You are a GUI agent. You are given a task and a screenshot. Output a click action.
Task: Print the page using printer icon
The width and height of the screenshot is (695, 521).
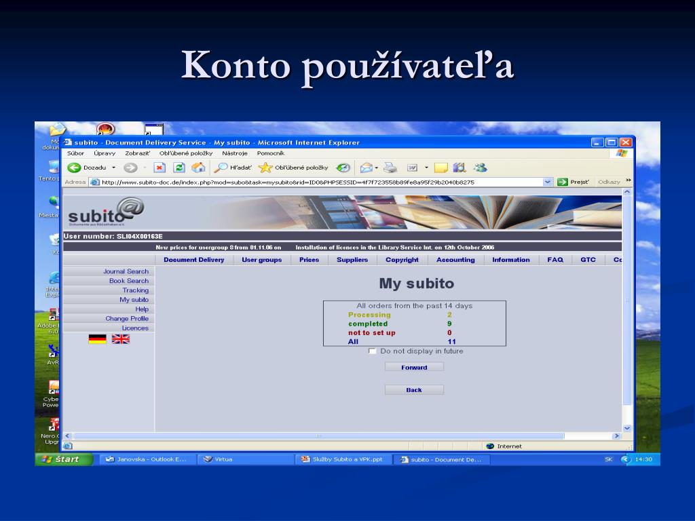point(390,168)
